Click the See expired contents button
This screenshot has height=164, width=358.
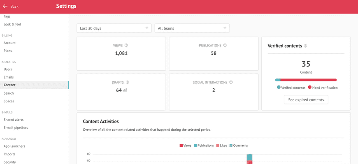(x=306, y=100)
